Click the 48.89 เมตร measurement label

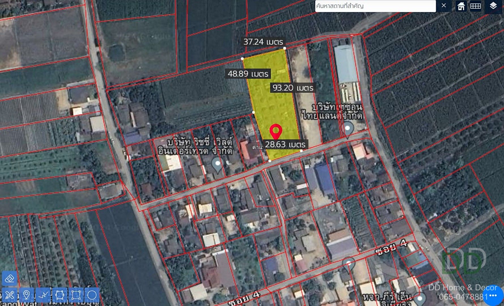click(x=248, y=74)
